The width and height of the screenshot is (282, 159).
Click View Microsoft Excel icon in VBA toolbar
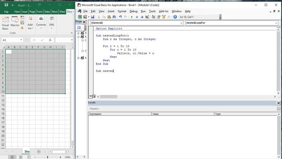[80, 17]
